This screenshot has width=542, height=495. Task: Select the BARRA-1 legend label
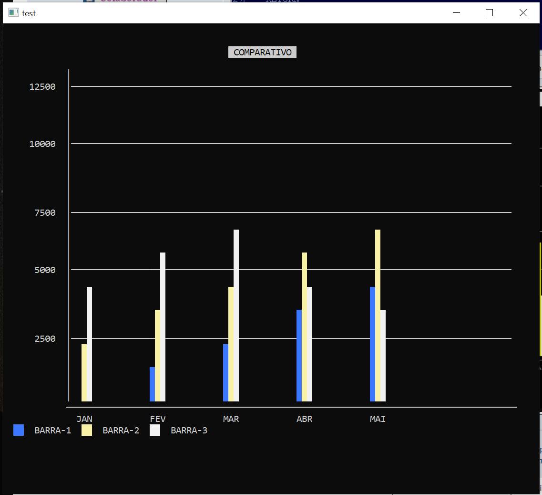pos(52,430)
